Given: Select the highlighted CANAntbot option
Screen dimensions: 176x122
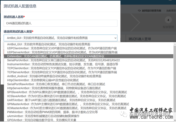Looking at the screenshot, I should coord(89,56).
